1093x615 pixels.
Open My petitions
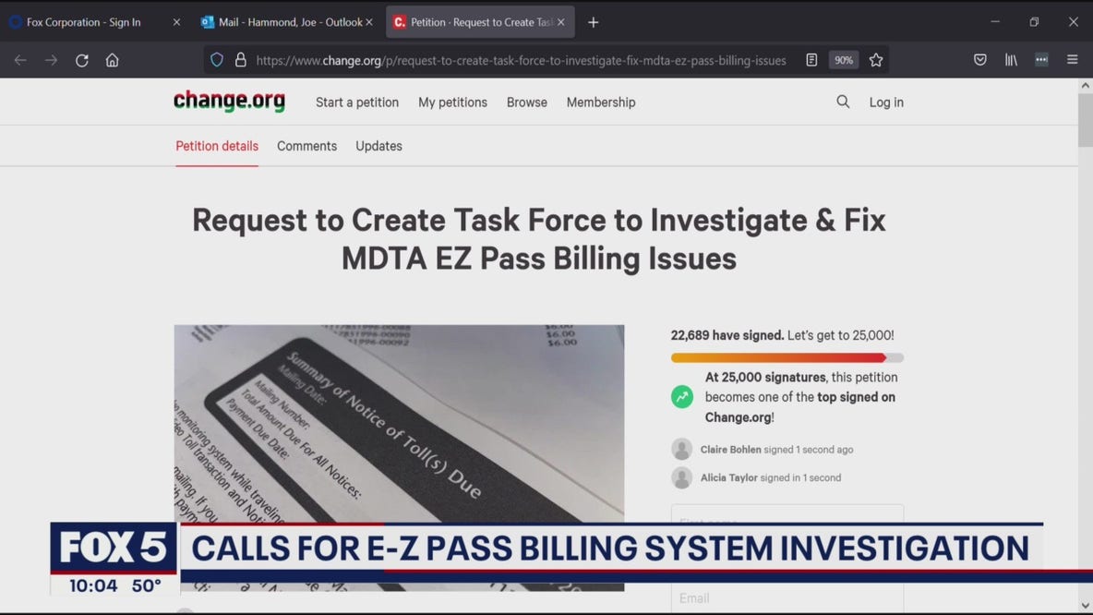(452, 102)
